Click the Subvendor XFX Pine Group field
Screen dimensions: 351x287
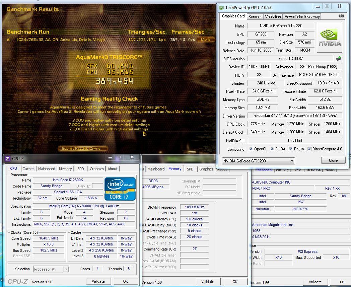click(x=319, y=67)
